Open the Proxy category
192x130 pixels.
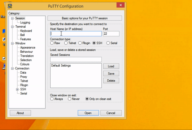click(x=23, y=77)
